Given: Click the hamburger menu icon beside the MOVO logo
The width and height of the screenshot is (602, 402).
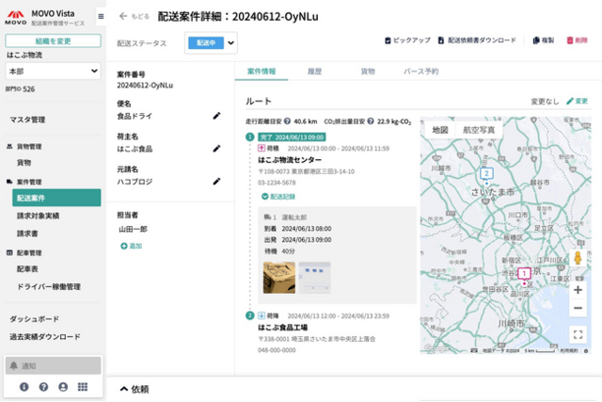Looking at the screenshot, I should point(101,17).
